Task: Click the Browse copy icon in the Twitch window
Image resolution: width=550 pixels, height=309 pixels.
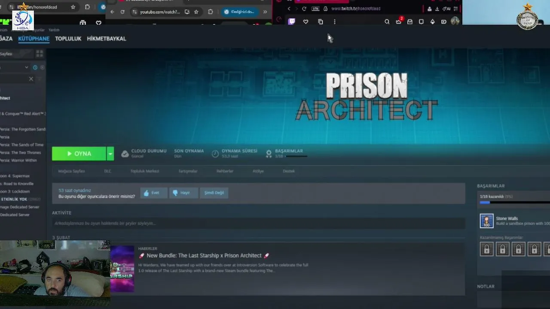Action: 321,21
